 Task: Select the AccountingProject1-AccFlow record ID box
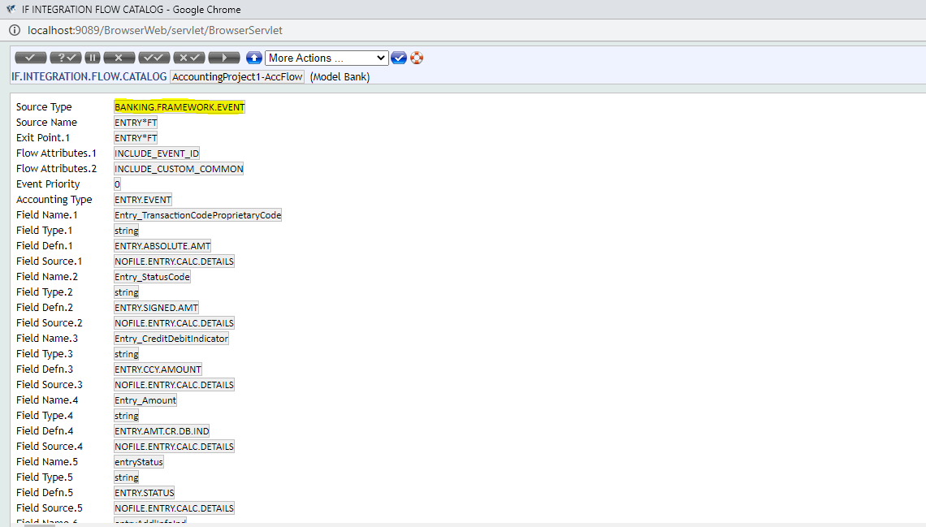[237, 77]
